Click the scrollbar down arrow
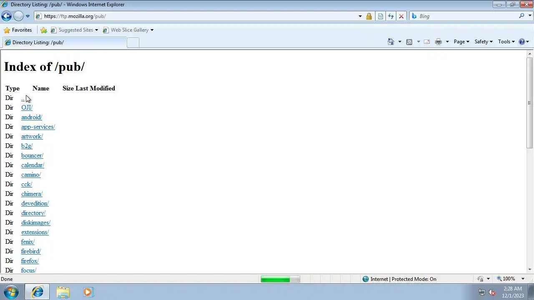This screenshot has height=300, width=534. (x=530, y=270)
